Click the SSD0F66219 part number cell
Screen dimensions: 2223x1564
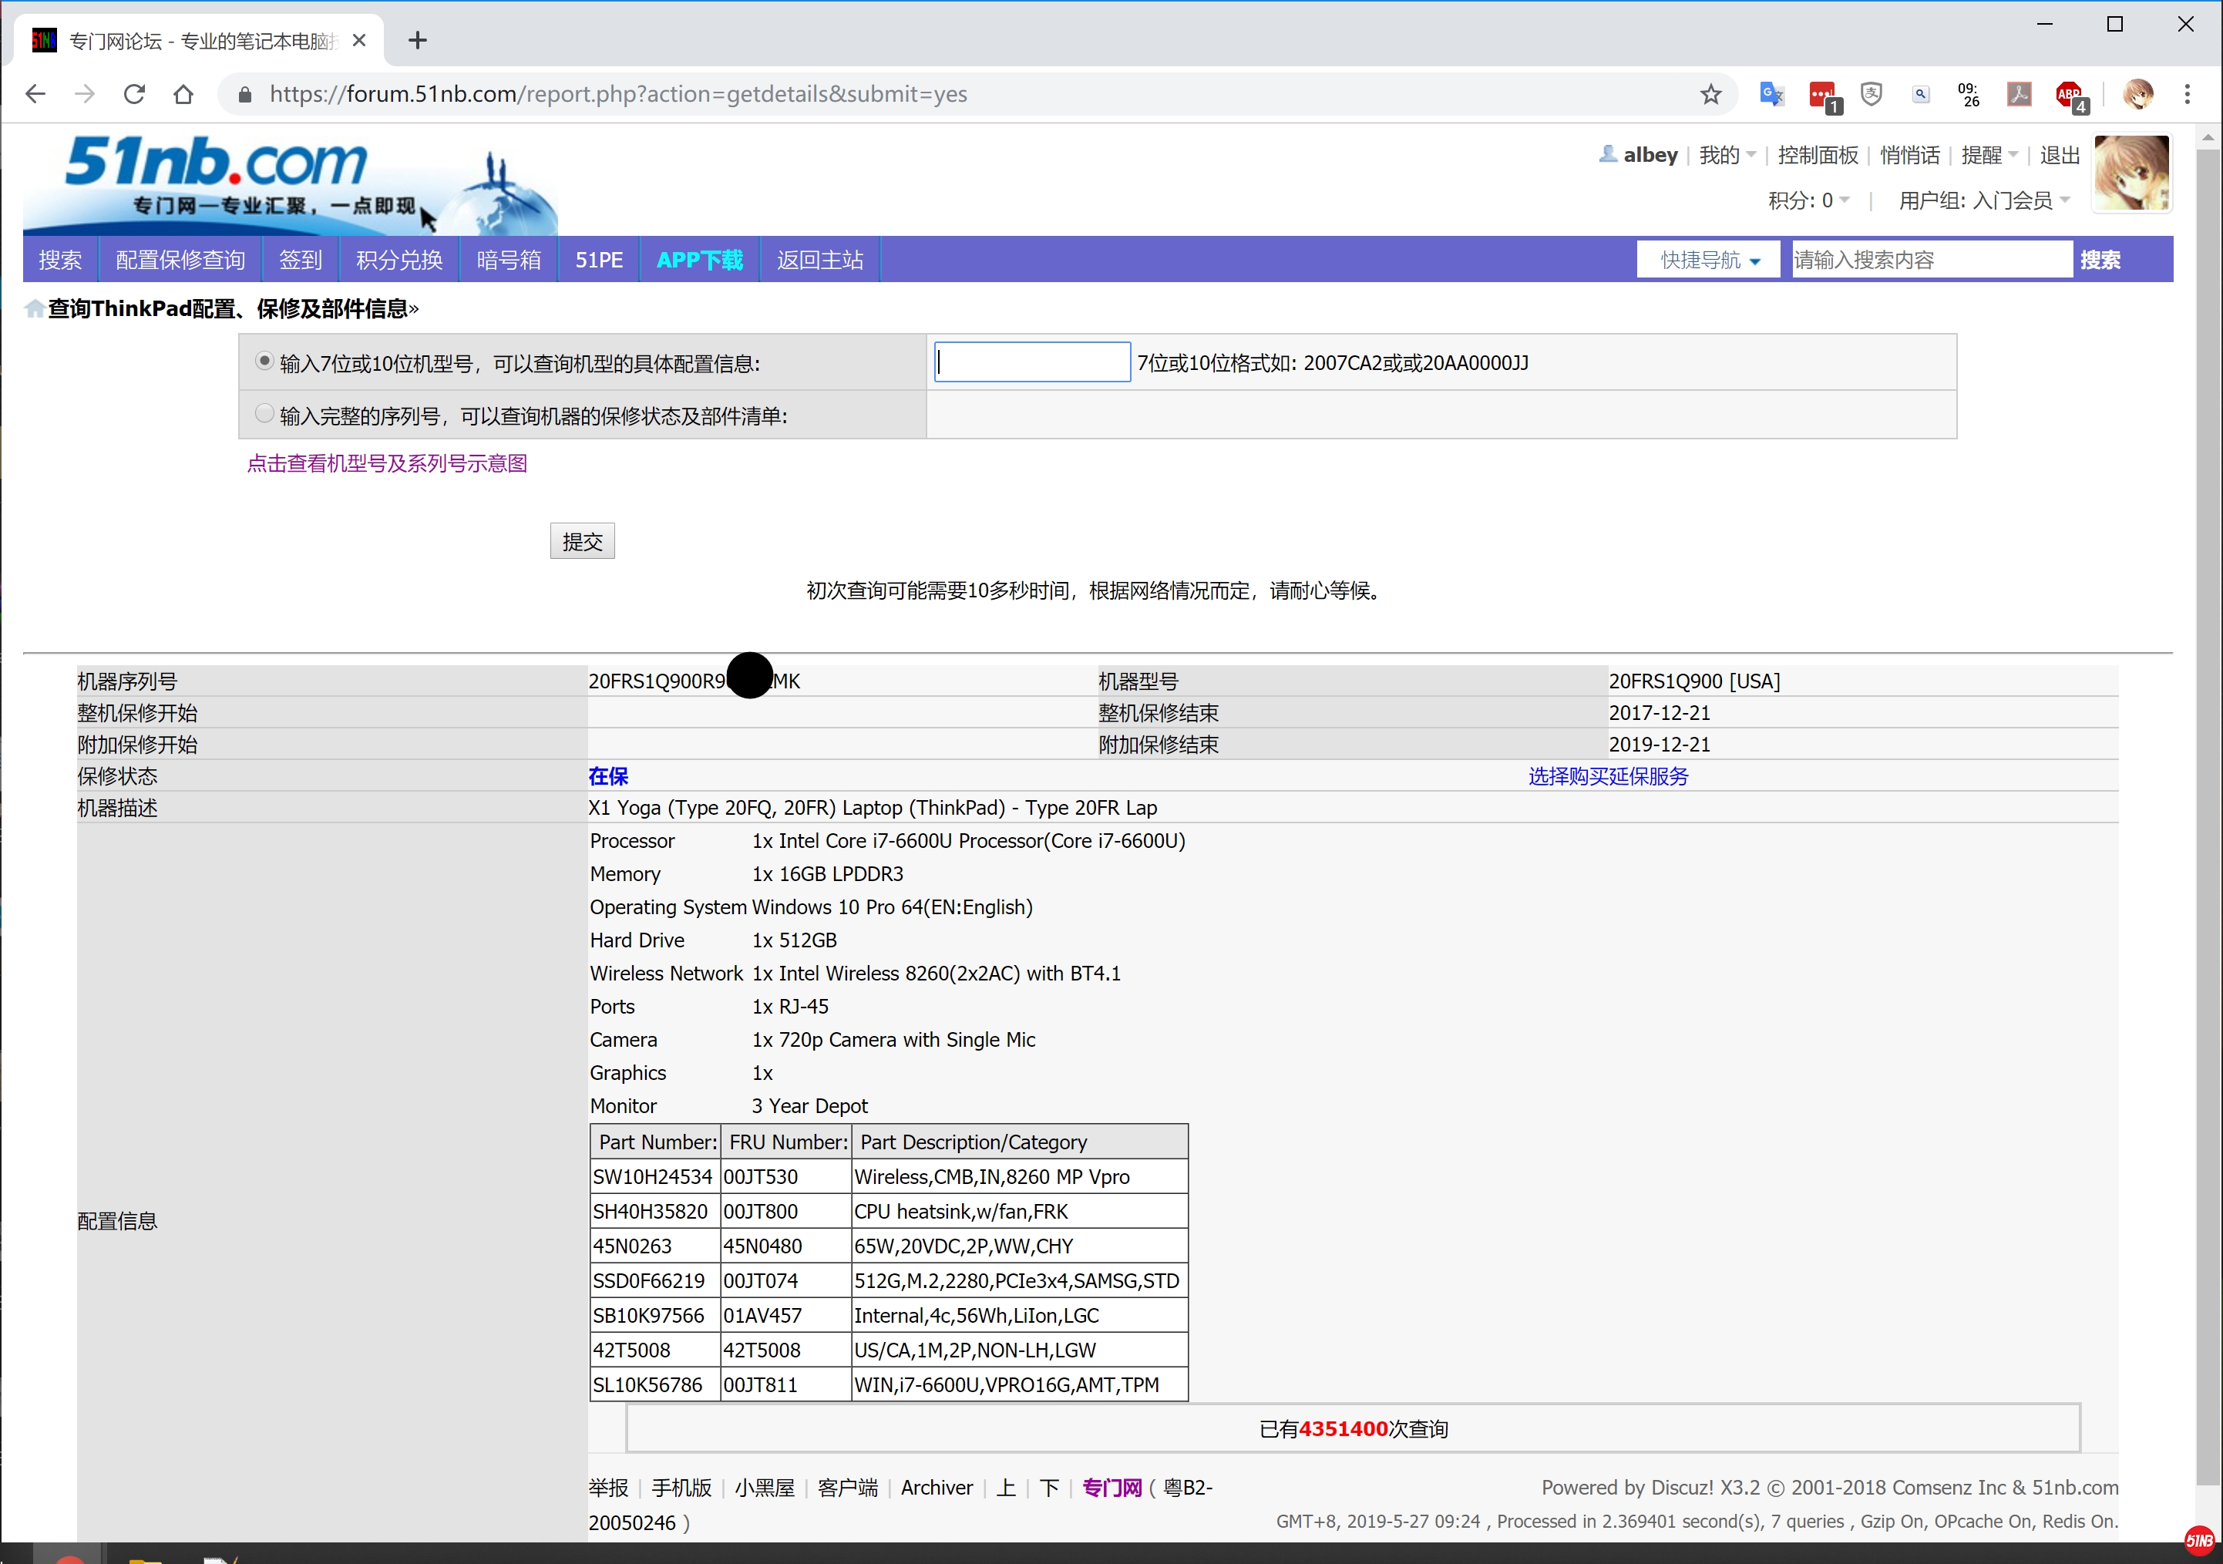coord(654,1280)
